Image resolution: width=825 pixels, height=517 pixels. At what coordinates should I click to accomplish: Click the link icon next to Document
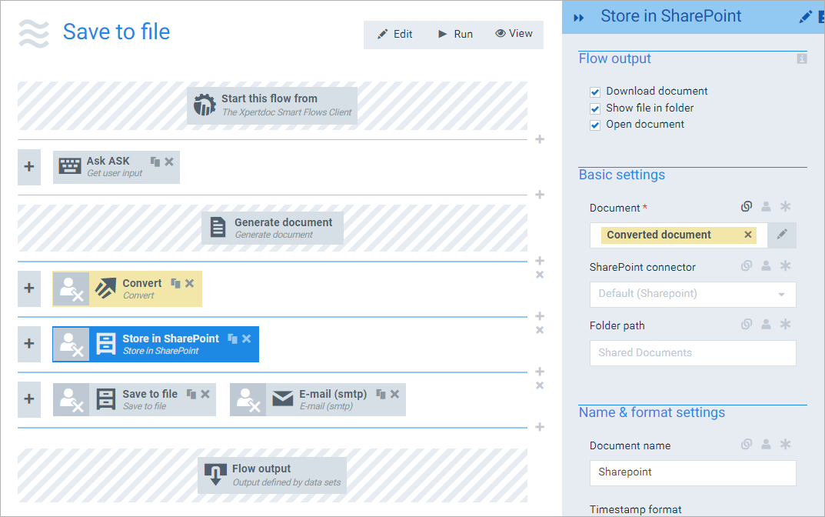click(x=746, y=206)
